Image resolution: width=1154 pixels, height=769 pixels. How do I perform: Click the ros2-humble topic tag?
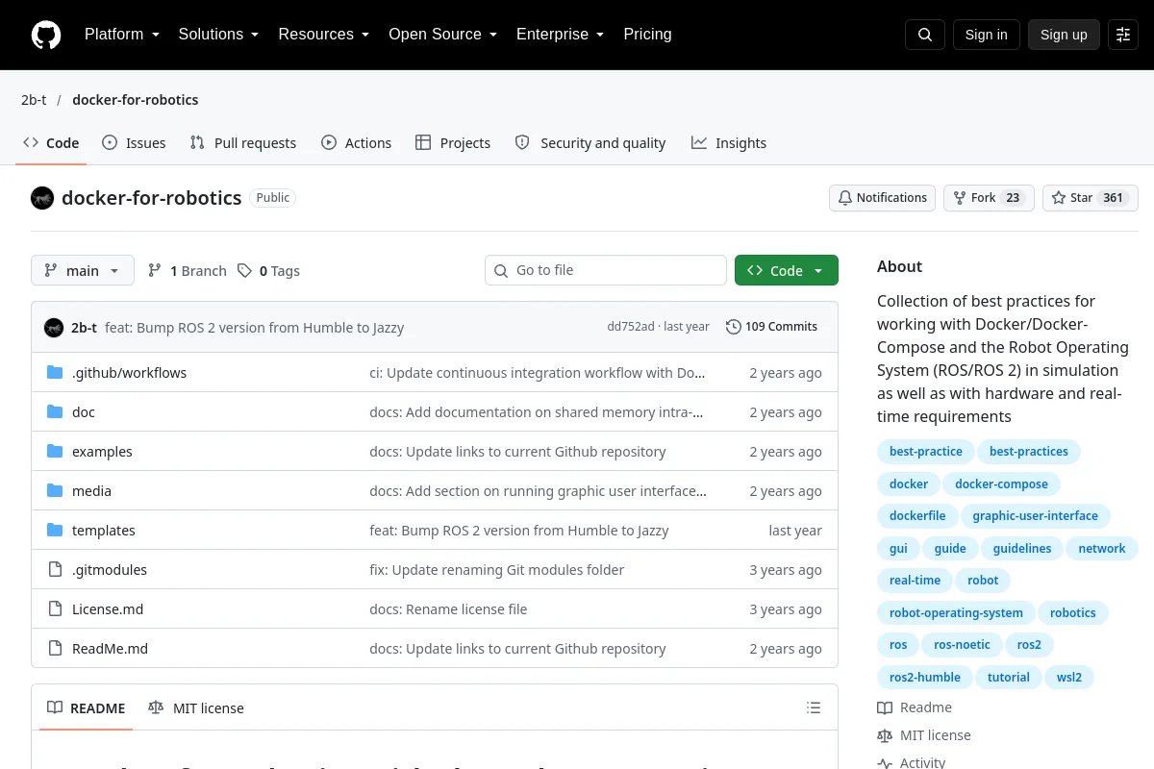coord(924,678)
